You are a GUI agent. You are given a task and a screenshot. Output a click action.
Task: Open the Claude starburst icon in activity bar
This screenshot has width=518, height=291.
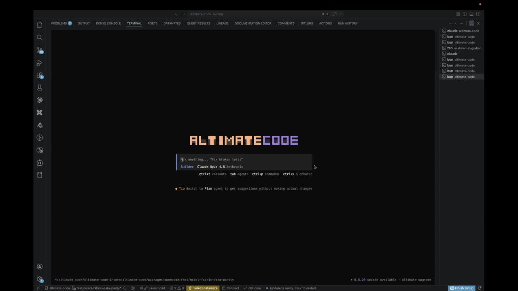[x=40, y=100]
